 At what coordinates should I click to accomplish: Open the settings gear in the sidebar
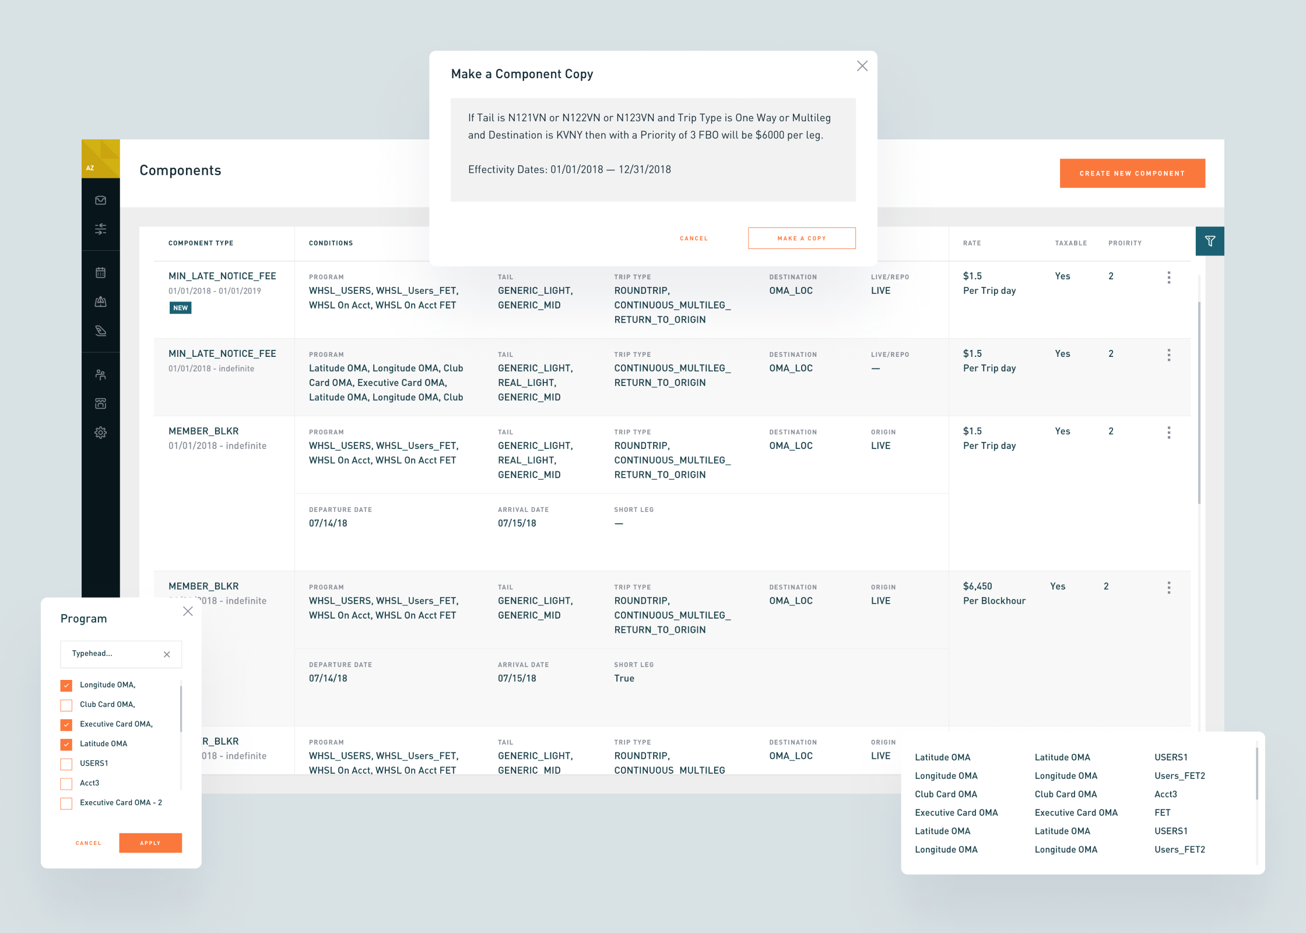(100, 432)
